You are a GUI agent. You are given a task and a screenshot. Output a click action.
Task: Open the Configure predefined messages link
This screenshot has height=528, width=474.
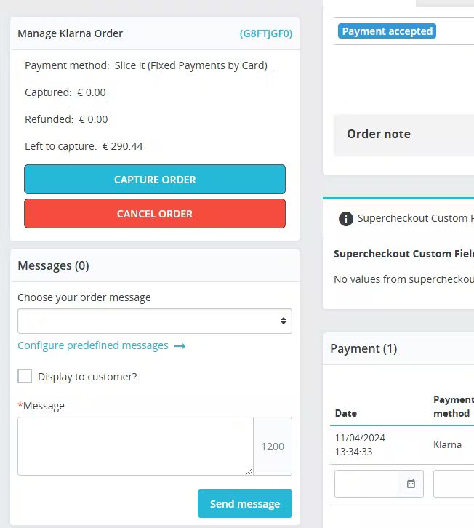pyautogui.click(x=93, y=345)
